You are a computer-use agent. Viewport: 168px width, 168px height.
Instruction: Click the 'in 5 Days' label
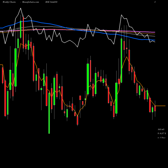click(161, 138)
